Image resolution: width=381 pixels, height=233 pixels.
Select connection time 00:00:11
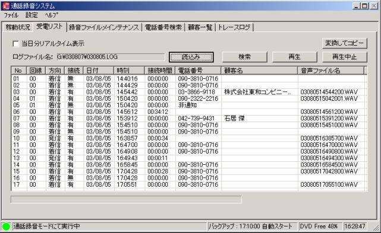pyautogui.click(x=158, y=158)
